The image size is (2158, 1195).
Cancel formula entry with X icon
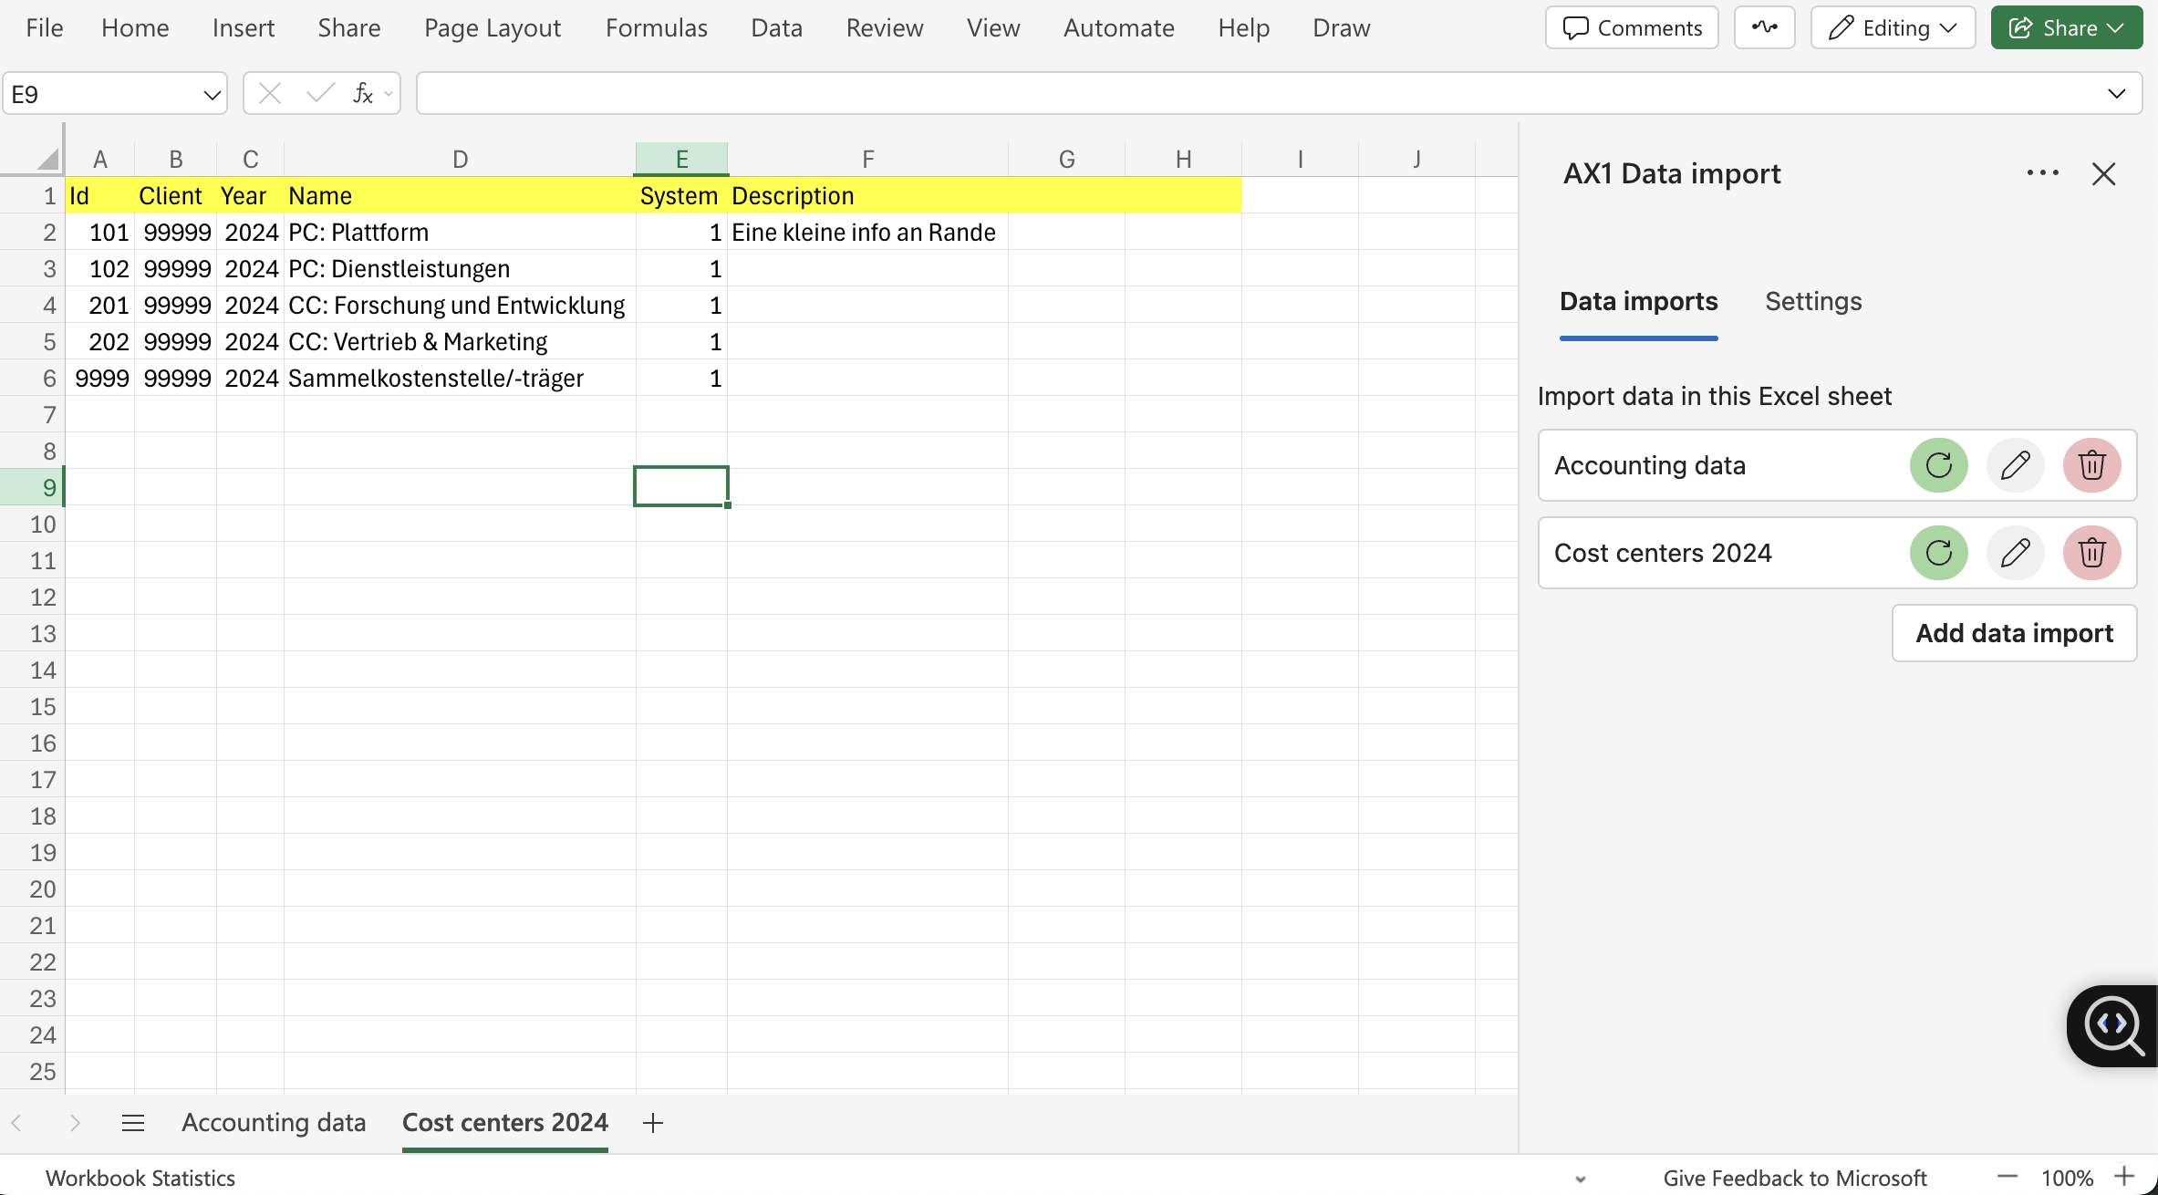269,93
